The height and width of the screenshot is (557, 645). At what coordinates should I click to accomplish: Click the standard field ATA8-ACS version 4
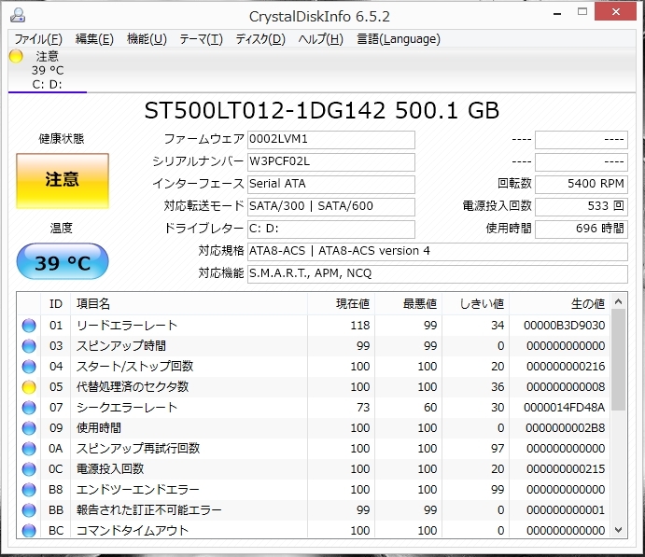tap(438, 251)
